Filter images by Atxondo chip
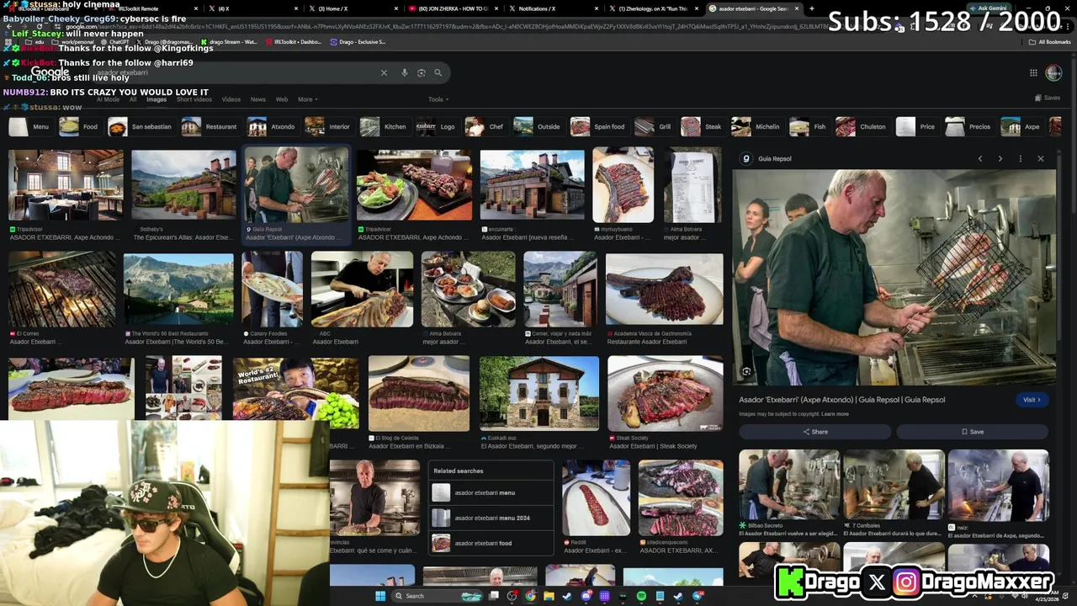 click(x=272, y=126)
